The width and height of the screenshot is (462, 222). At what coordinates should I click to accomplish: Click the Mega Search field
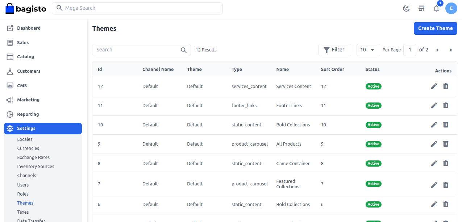(137, 8)
